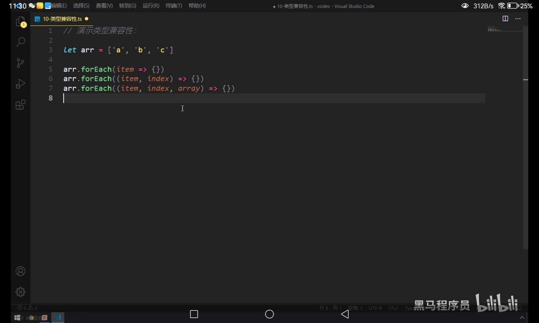Click 行 8, 列 1 cursor position indicator

[330, 308]
